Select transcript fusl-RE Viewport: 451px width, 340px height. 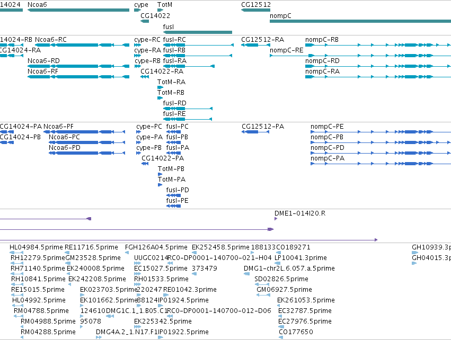[174, 113]
